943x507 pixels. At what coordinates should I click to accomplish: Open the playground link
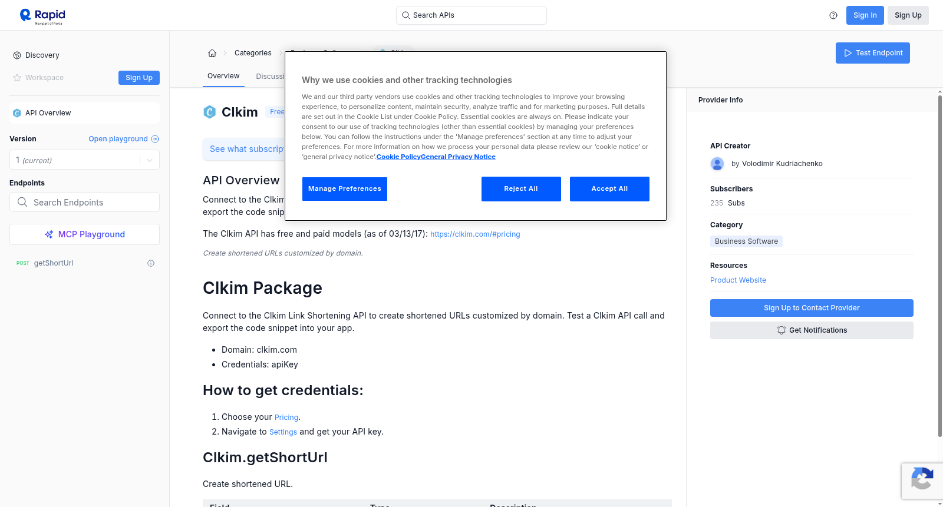pos(124,139)
